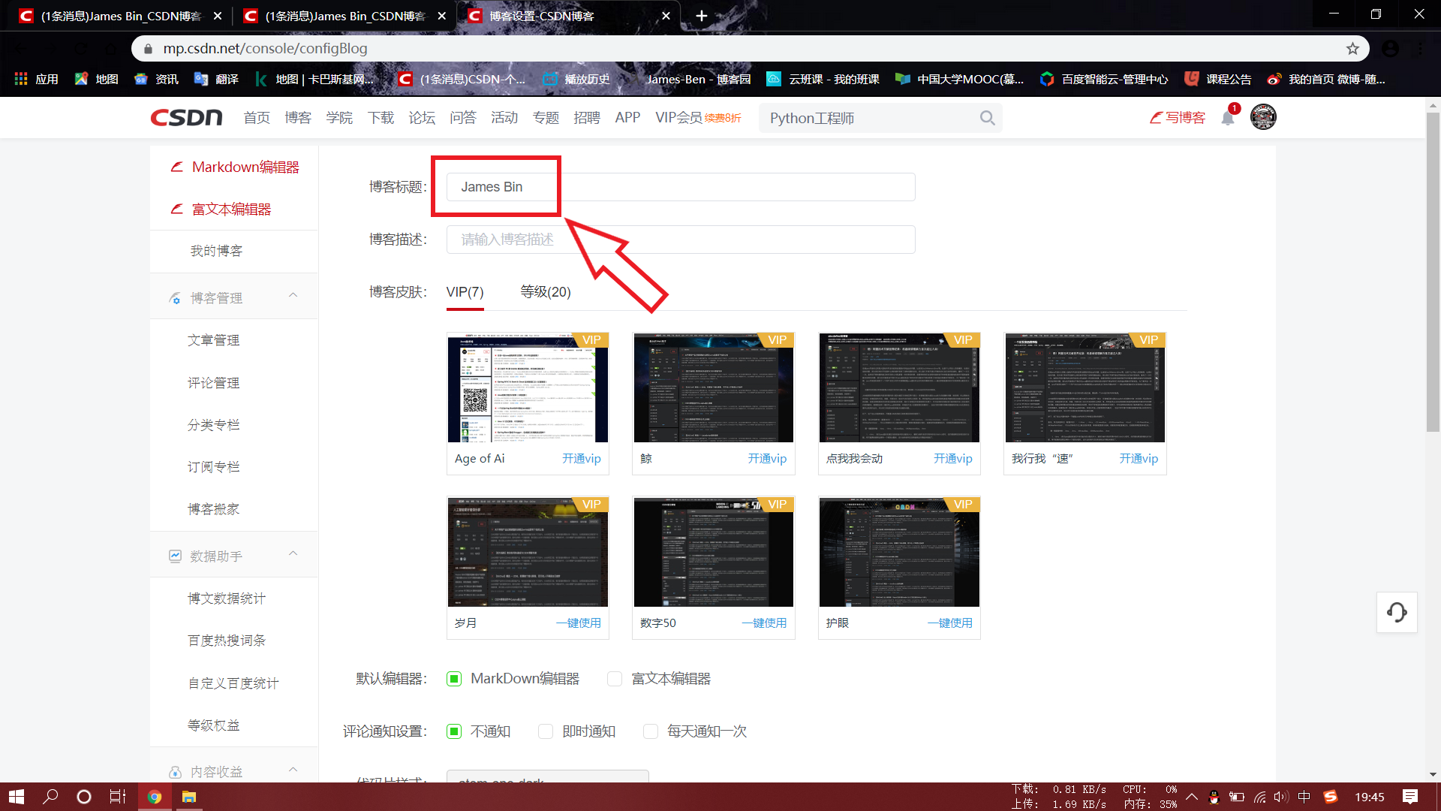
Task: Click the user avatar in CSDN header
Action: pyautogui.click(x=1263, y=117)
